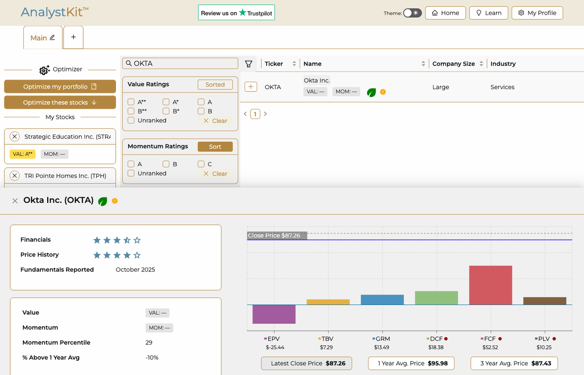Toggle the light/dark theme switch
Viewport: 584px width, 375px height.
[412, 13]
